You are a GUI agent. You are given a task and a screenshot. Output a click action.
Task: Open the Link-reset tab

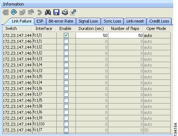(x=135, y=21)
